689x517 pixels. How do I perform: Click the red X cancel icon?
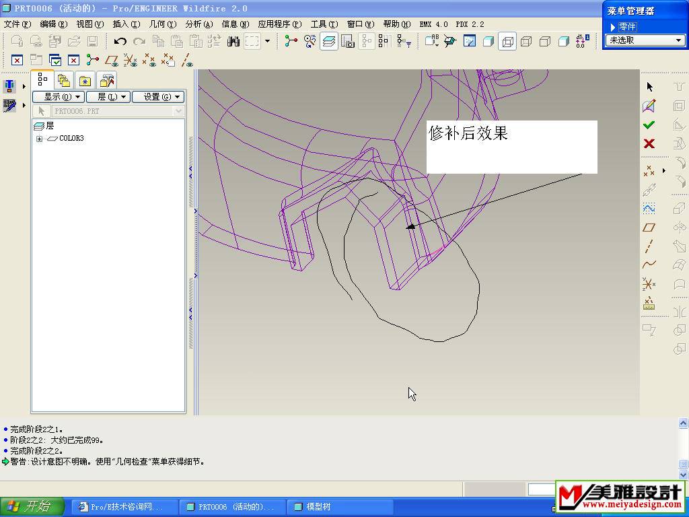649,143
